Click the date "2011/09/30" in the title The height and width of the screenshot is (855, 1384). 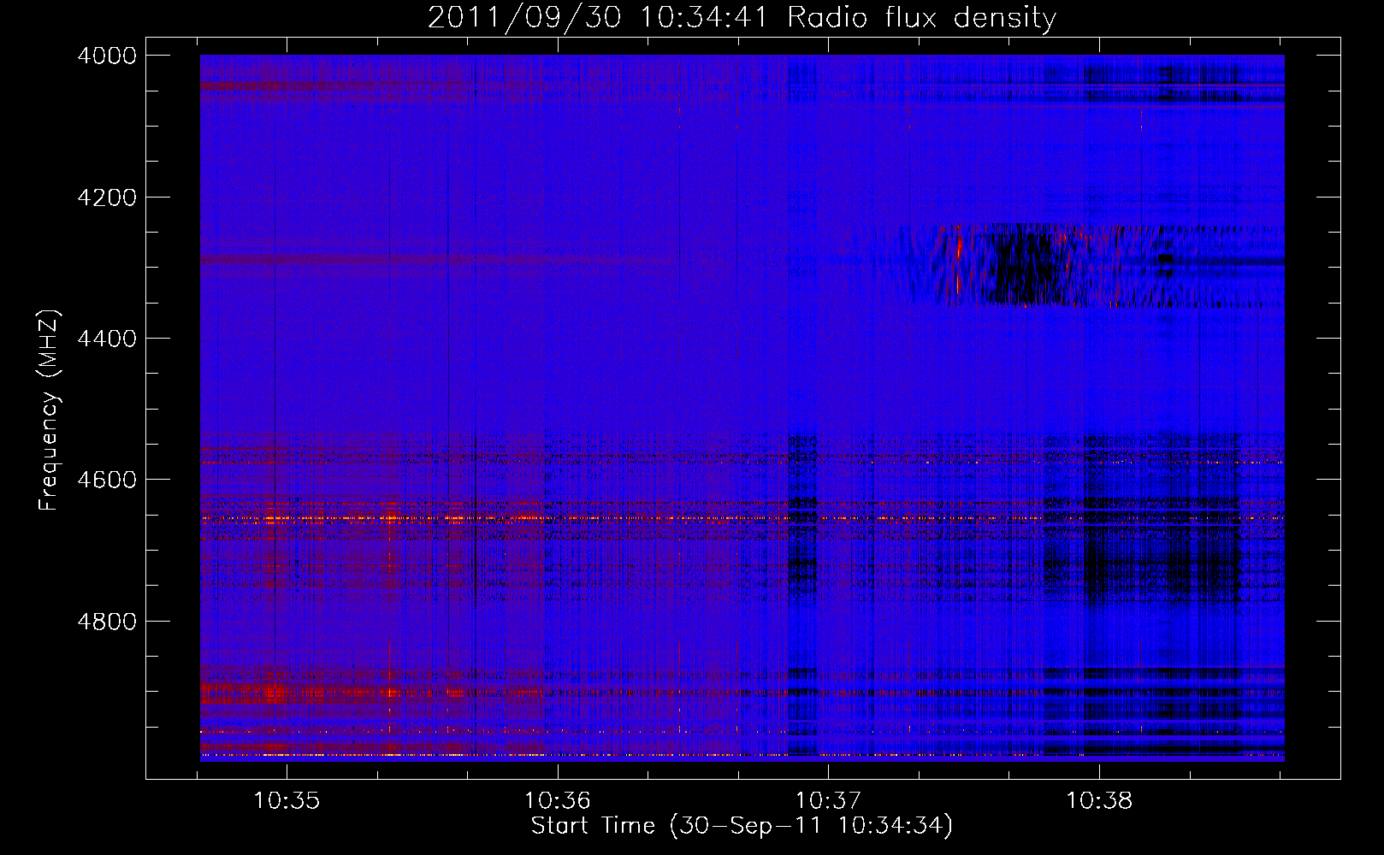[x=524, y=17]
